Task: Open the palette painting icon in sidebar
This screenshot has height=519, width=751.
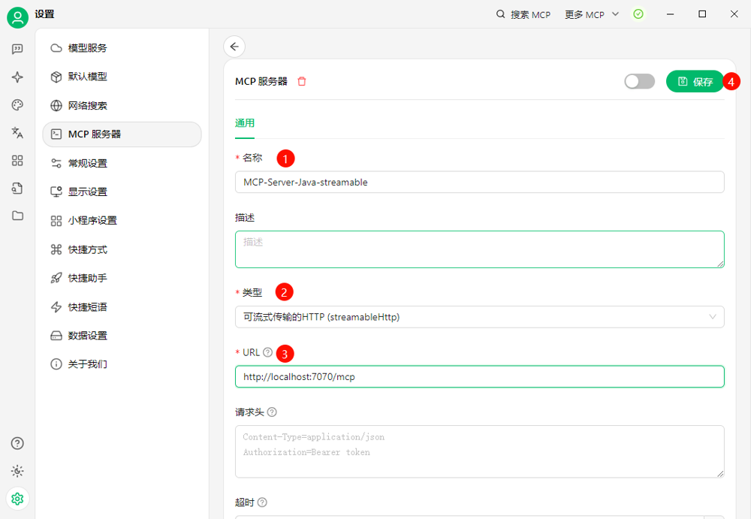Action: click(x=17, y=105)
